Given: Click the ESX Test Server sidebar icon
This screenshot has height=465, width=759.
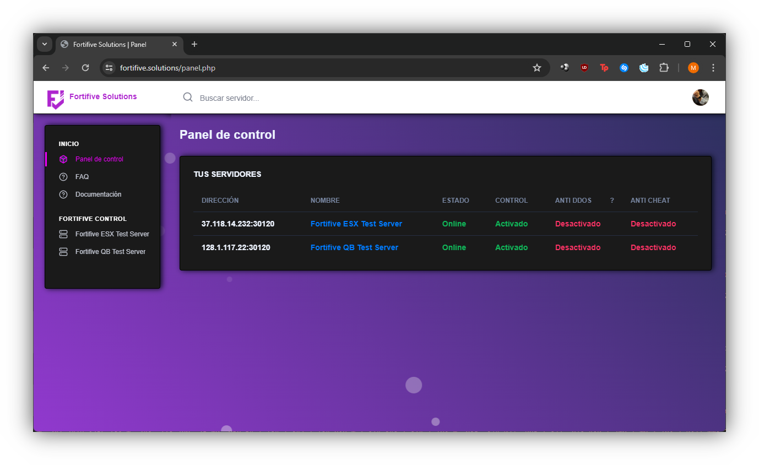Looking at the screenshot, I should tap(63, 234).
